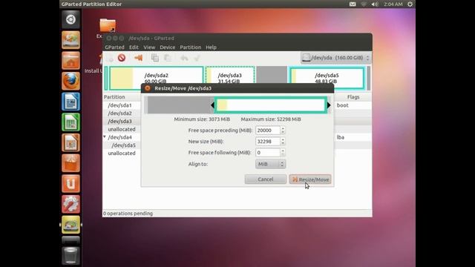Image resolution: width=475 pixels, height=267 pixels.
Task: Click the GParted icon in the launcher
Action: tap(71, 225)
